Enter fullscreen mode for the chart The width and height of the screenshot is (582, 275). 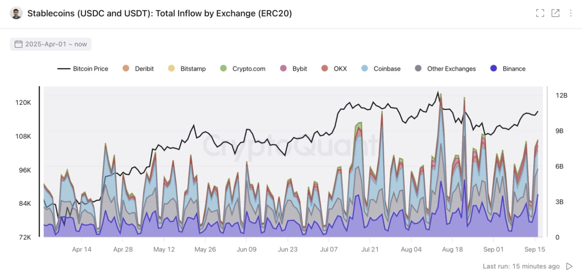click(540, 13)
